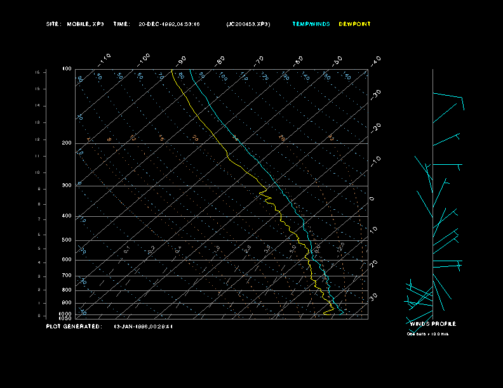The height and width of the screenshot is (388, 503).
Task: Click the WINDS PROFILE caption
Action: (433, 324)
